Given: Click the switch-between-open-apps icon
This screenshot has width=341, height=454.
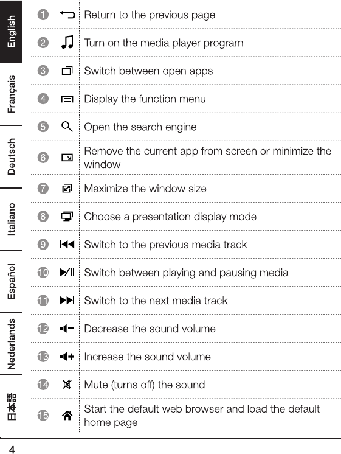Looking at the screenshot, I should coord(67,71).
